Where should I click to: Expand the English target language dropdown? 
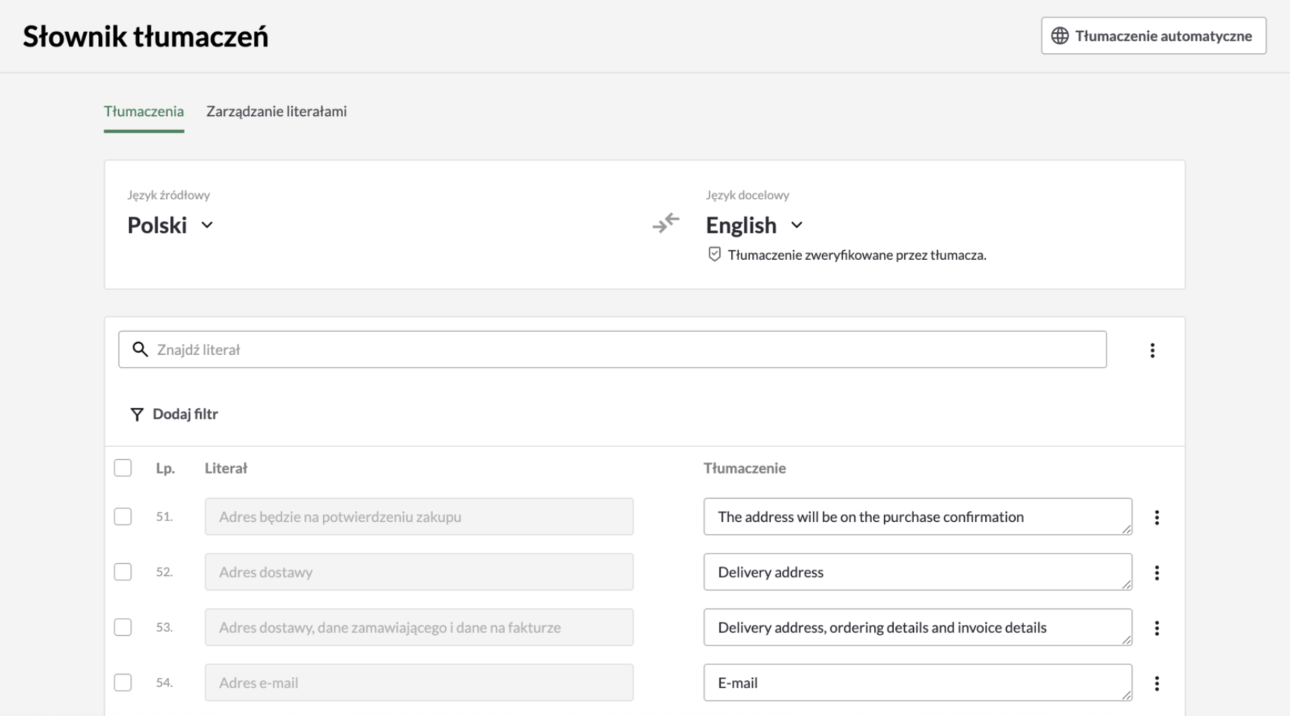point(754,225)
